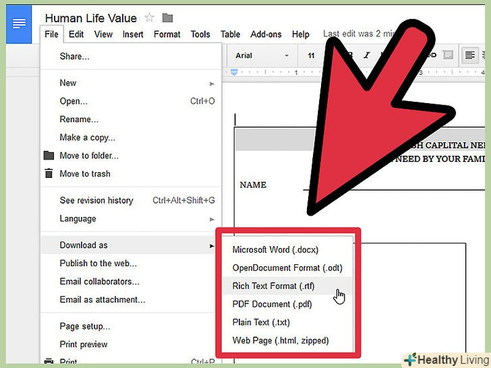
Task: Choose Rename... in the File menu
Action: click(131, 119)
